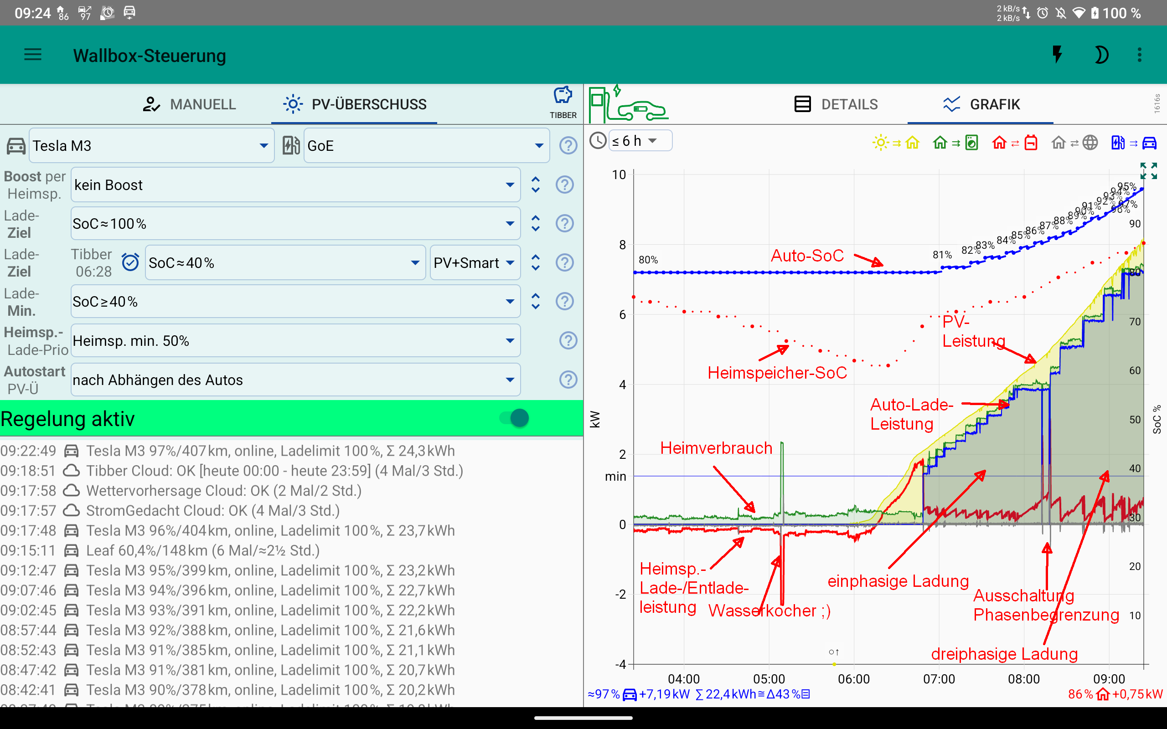Open the hamburger navigation menu
The width and height of the screenshot is (1167, 729).
pos(33,55)
